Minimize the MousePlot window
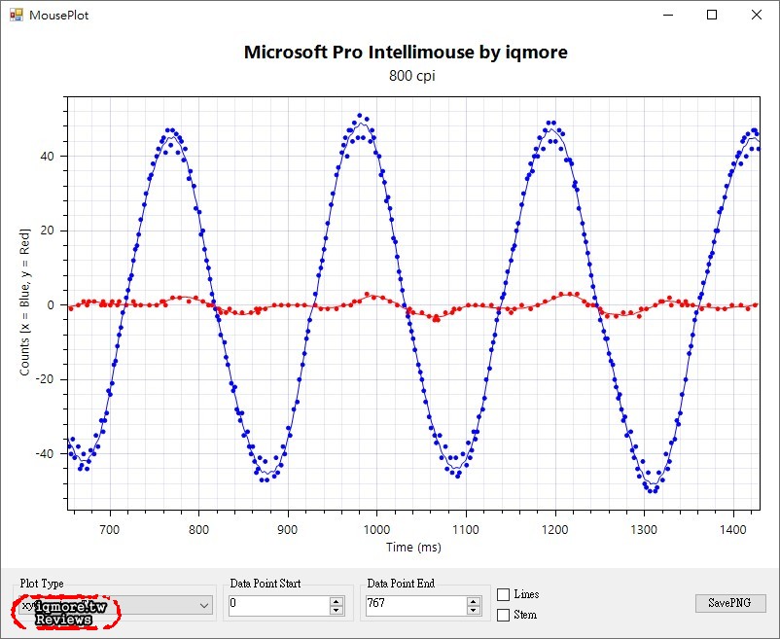Image resolution: width=780 pixels, height=639 pixels. tap(668, 15)
